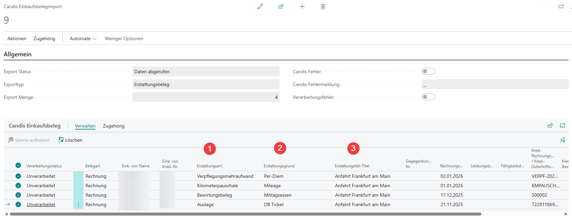
Task: Open page in new window icon
Action: point(561,6)
